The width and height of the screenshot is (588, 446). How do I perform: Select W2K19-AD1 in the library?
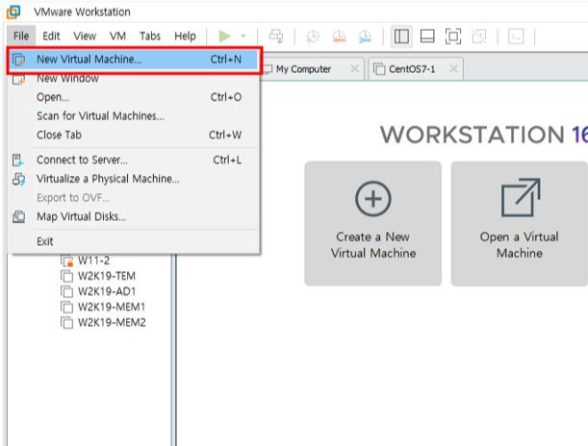[x=107, y=291]
